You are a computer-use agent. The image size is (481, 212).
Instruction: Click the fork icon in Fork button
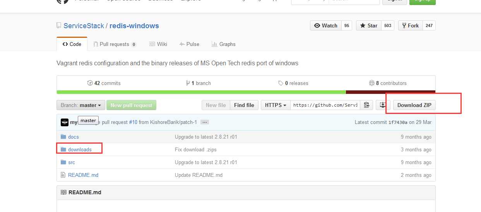tap(404, 25)
